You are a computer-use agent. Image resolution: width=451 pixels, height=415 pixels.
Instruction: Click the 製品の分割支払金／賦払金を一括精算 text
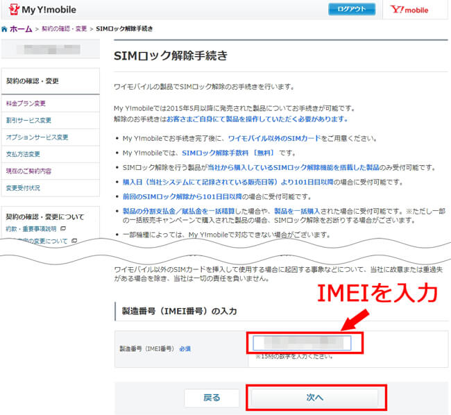click(x=178, y=212)
